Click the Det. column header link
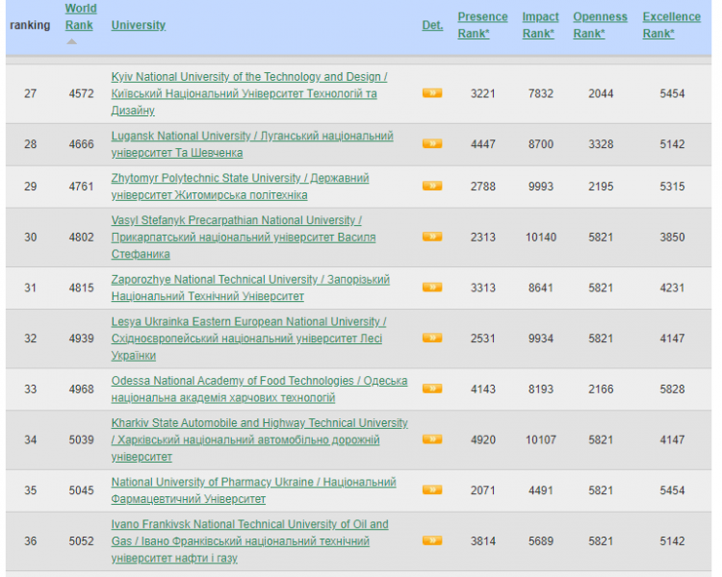Image resolution: width=722 pixels, height=577 pixels. pos(431,25)
